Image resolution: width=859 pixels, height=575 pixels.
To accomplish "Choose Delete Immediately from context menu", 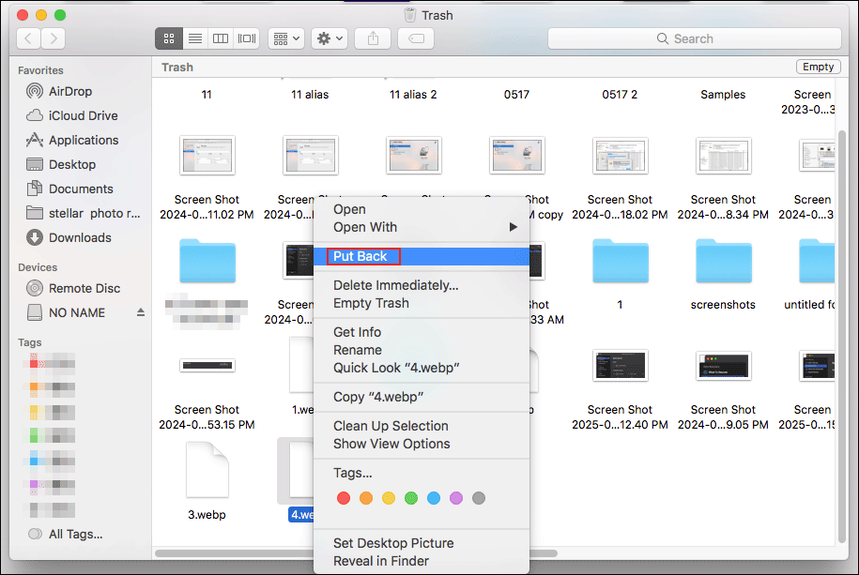I will point(422,285).
